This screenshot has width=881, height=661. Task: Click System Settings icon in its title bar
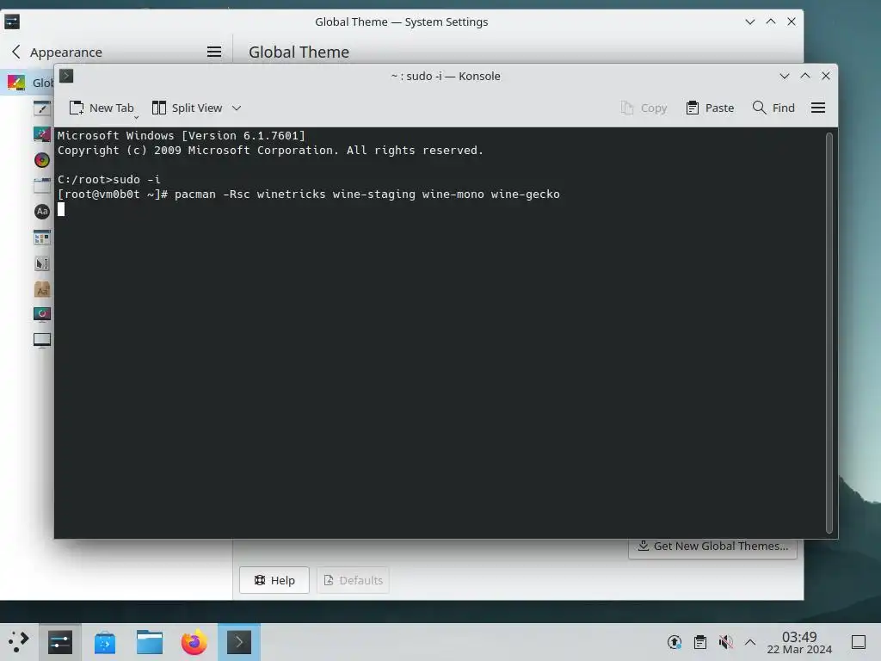click(x=12, y=22)
